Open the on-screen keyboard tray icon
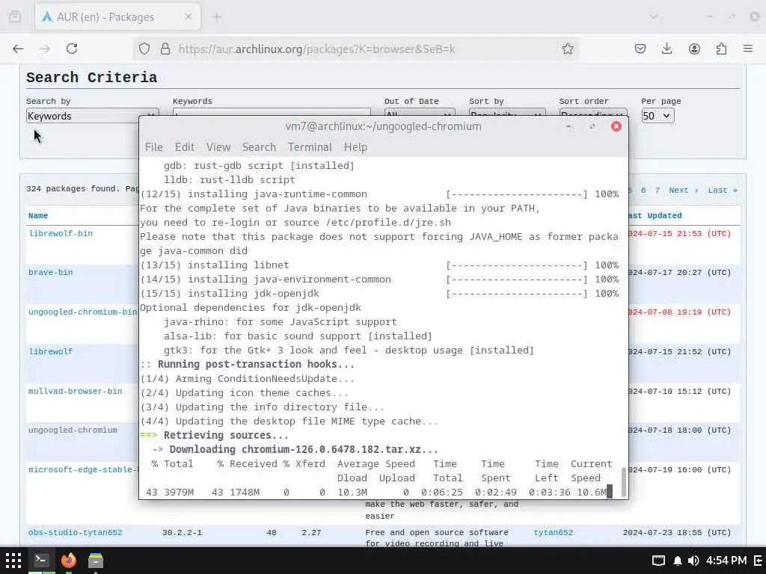This screenshot has height=574, width=766. [658, 561]
